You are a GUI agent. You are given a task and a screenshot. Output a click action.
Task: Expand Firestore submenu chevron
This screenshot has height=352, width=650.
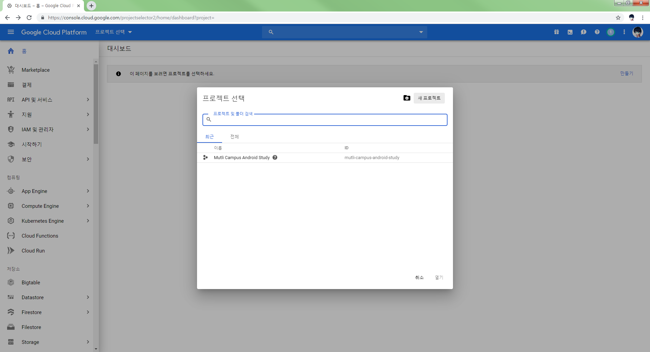pyautogui.click(x=88, y=312)
